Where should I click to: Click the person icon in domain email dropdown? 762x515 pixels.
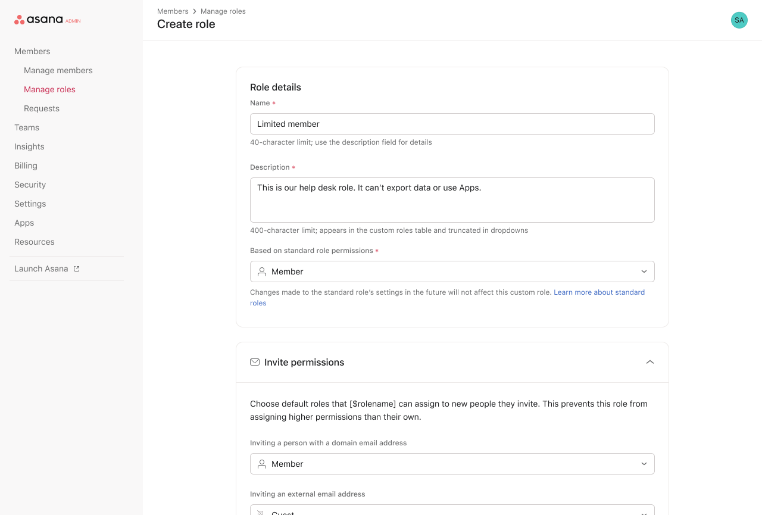(x=262, y=464)
